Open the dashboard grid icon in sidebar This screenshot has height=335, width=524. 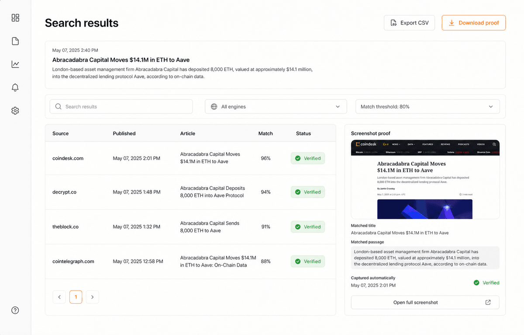15,18
